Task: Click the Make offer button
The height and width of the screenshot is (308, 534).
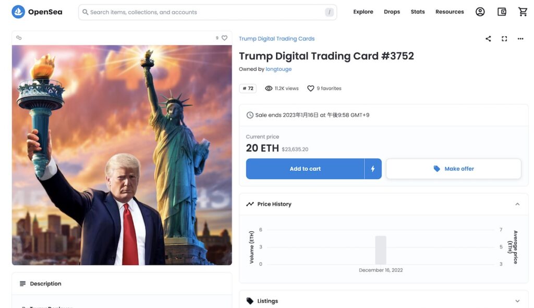Action: [x=454, y=169]
